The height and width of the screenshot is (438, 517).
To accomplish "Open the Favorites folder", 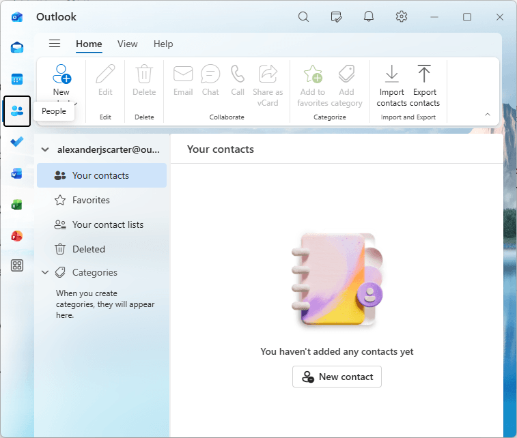I will click(102, 200).
